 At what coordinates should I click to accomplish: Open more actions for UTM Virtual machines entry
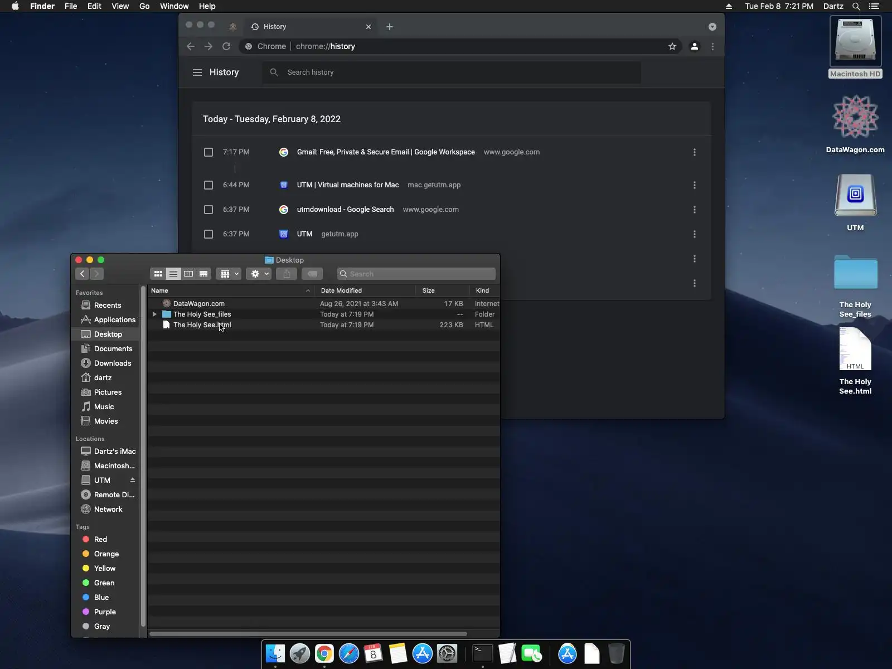(695, 185)
